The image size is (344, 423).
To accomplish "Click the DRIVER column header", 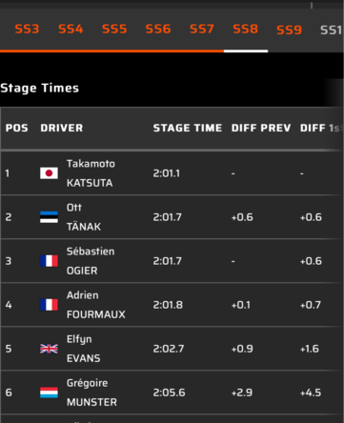I will [x=62, y=128].
